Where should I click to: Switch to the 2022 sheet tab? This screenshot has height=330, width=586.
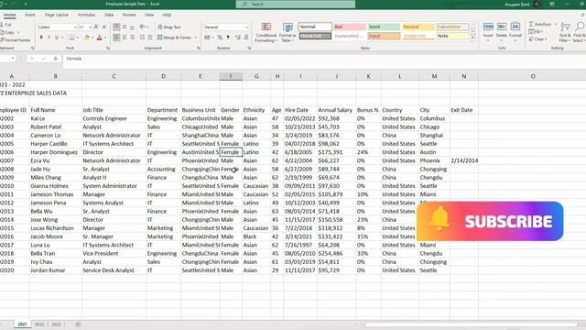coord(39,324)
